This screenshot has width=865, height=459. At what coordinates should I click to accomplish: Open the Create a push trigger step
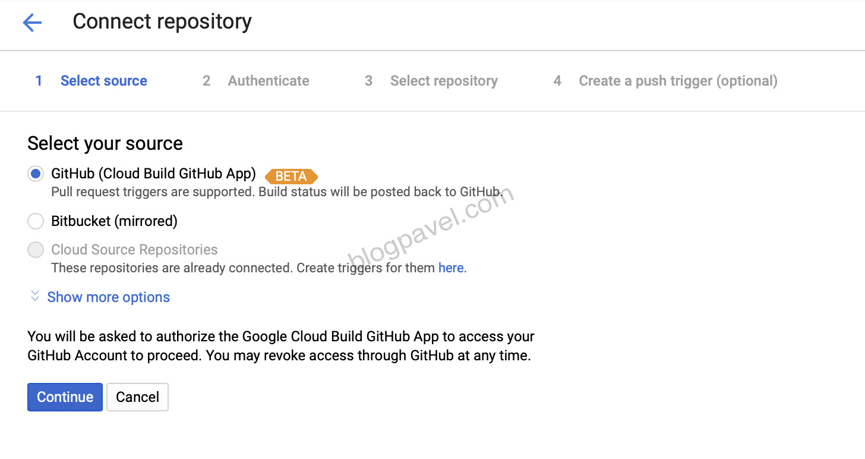(x=677, y=80)
